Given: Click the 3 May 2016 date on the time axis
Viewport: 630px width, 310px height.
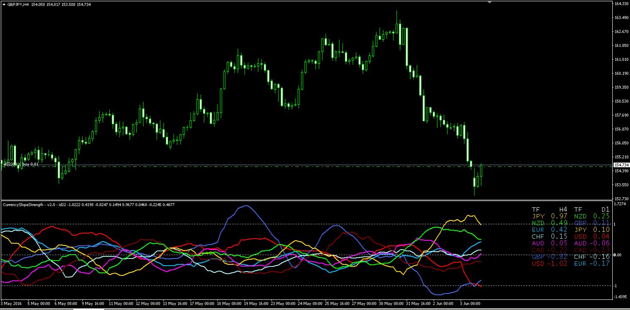Looking at the screenshot, I should (11, 303).
